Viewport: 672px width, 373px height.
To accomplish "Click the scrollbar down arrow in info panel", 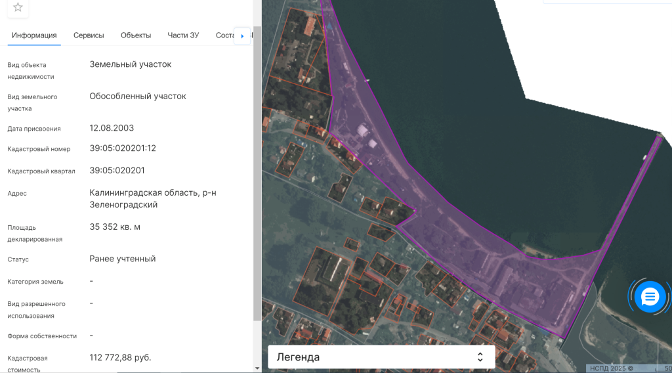I will (x=257, y=368).
